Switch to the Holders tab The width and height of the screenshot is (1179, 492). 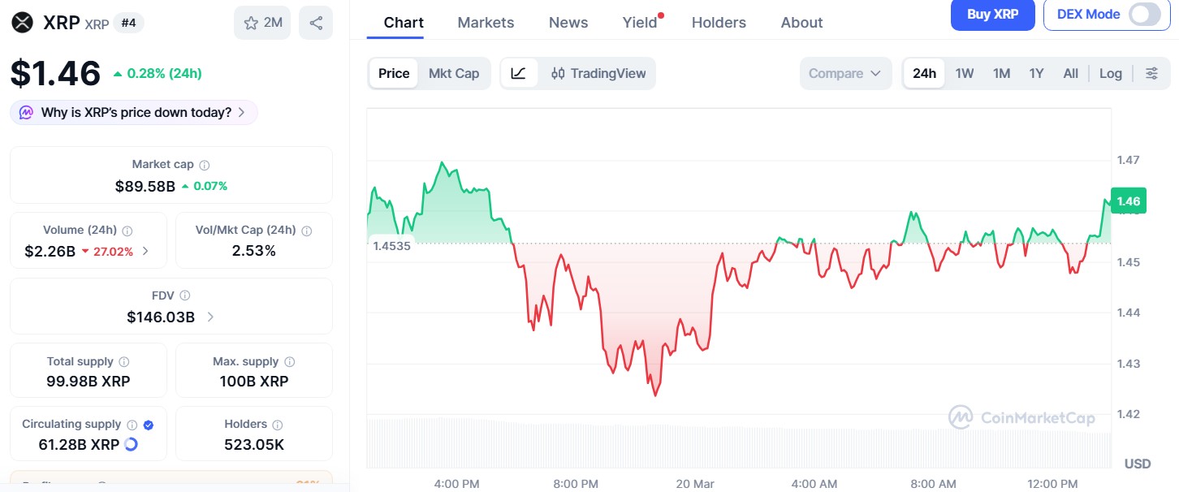[719, 23]
